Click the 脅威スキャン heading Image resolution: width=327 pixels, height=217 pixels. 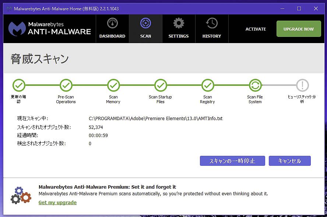point(40,59)
